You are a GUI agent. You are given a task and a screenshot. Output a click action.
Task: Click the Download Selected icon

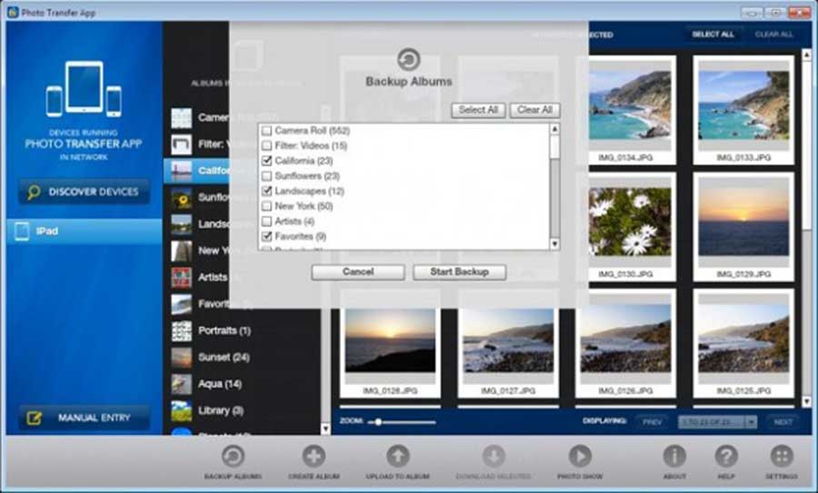tap(494, 457)
